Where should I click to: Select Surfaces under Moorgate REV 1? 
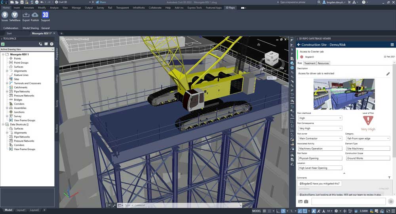pos(19,67)
